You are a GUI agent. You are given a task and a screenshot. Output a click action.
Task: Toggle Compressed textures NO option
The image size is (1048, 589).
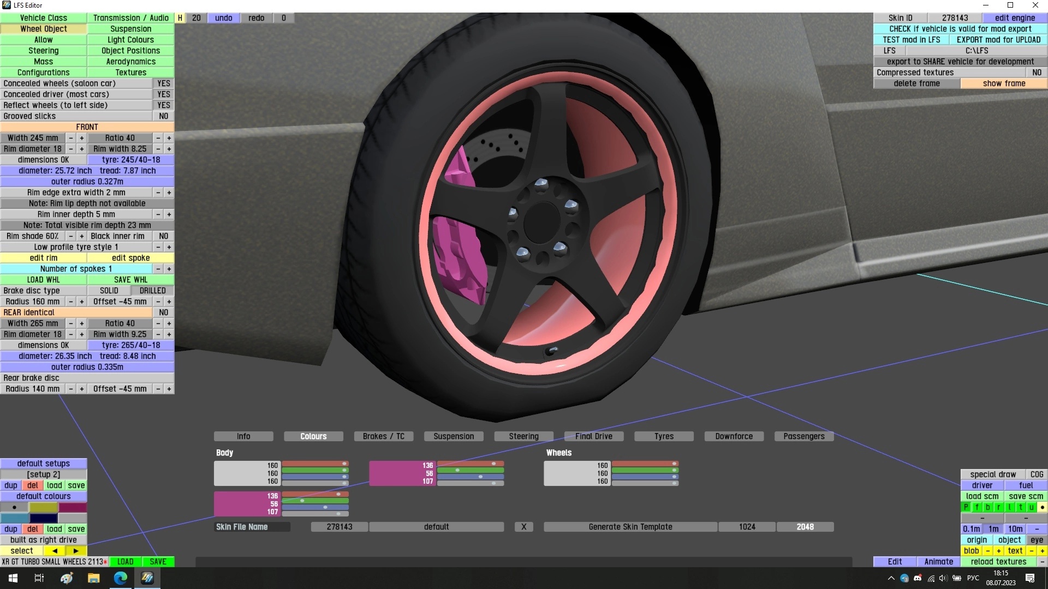[1037, 73]
